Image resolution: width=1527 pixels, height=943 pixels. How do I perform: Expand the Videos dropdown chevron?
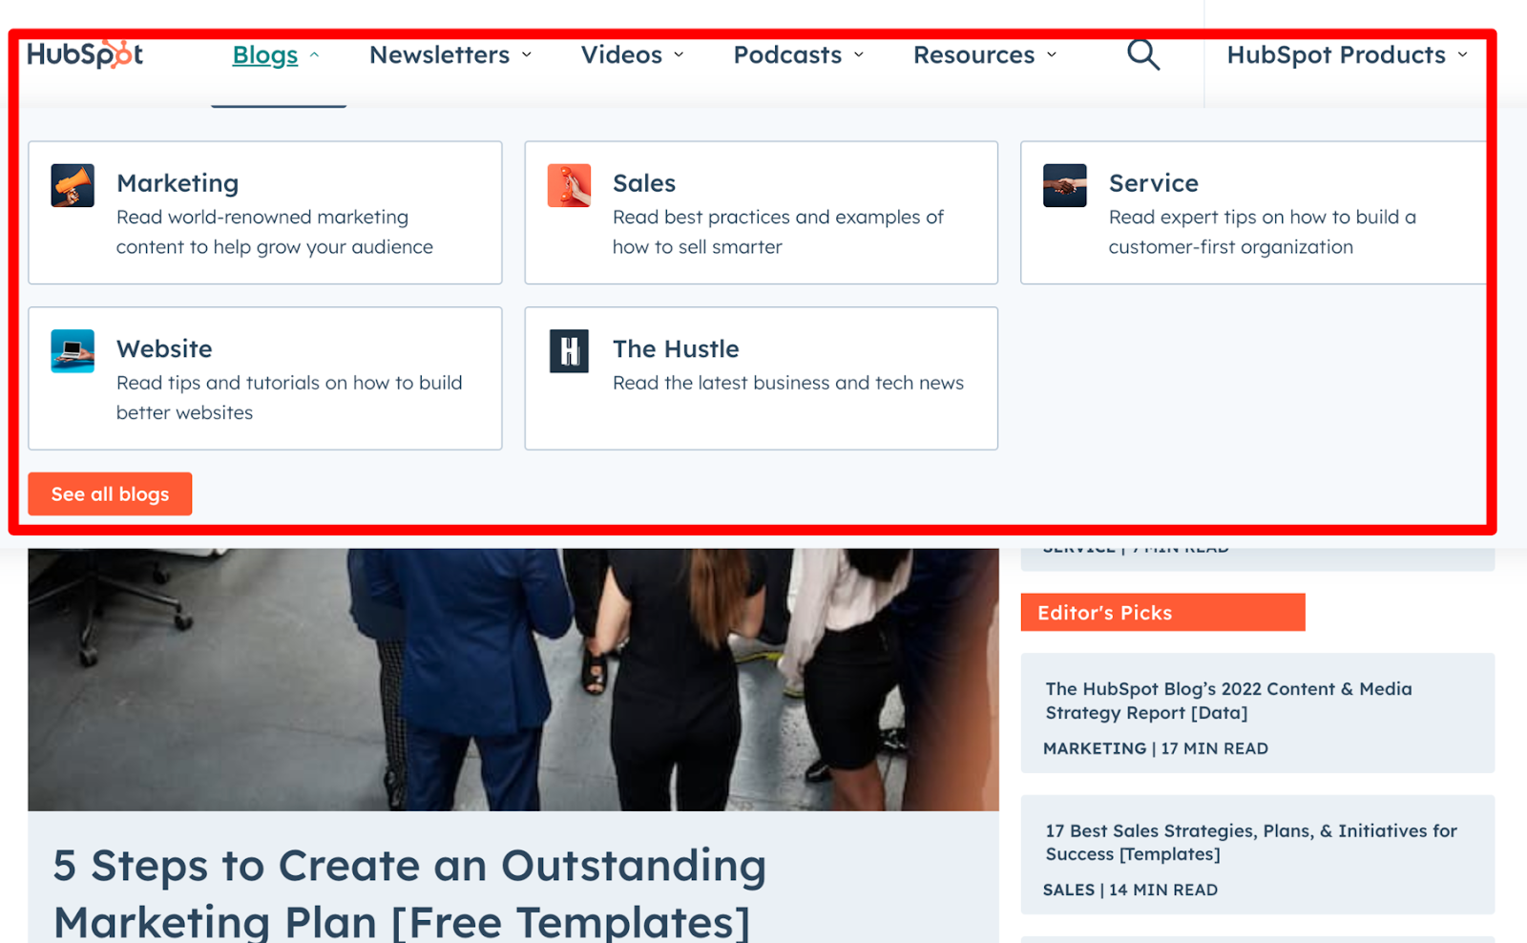pos(679,55)
